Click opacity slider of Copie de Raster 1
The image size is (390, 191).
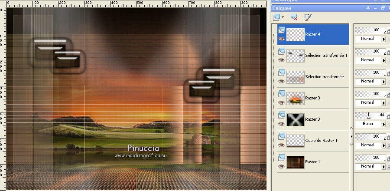click(370, 136)
